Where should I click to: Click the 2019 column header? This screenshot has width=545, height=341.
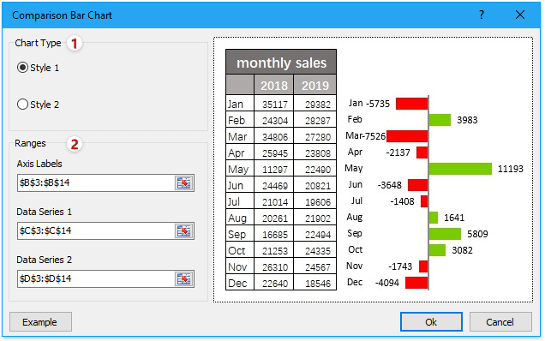[314, 85]
